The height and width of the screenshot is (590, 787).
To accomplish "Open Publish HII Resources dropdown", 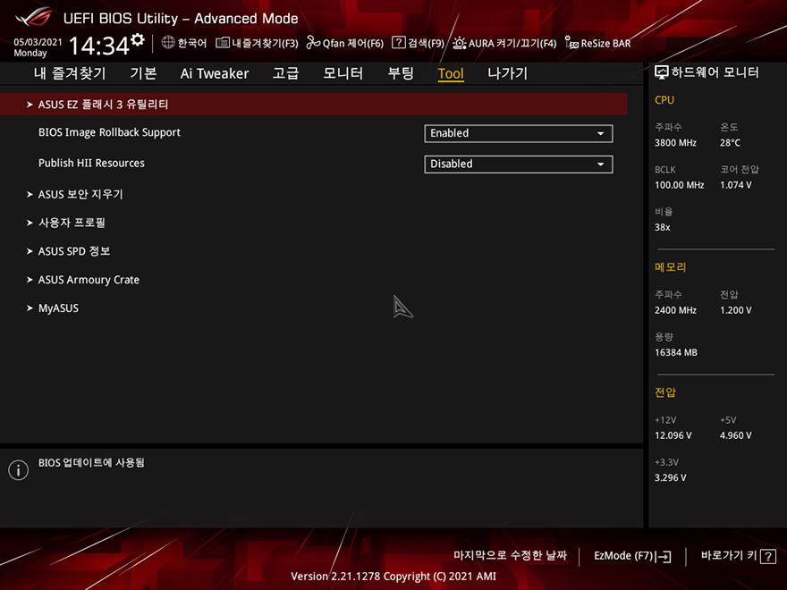I will pos(519,164).
